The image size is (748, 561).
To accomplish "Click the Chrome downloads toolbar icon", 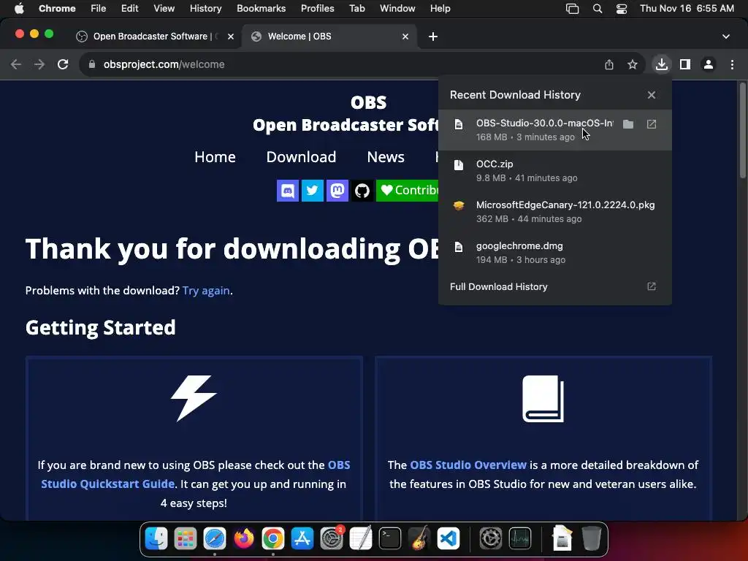I will [x=661, y=64].
